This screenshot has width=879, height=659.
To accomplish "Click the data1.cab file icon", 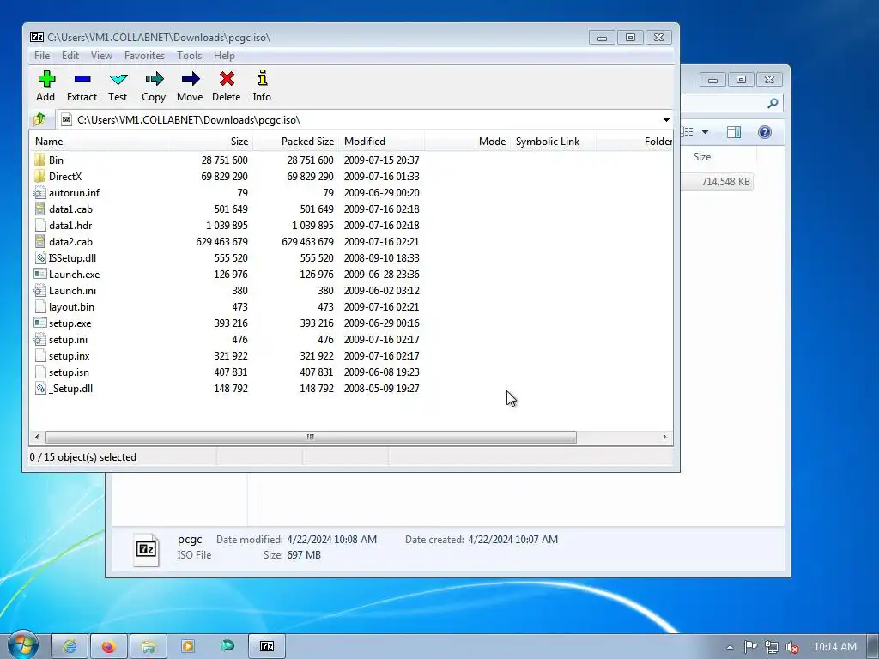I will 39,209.
